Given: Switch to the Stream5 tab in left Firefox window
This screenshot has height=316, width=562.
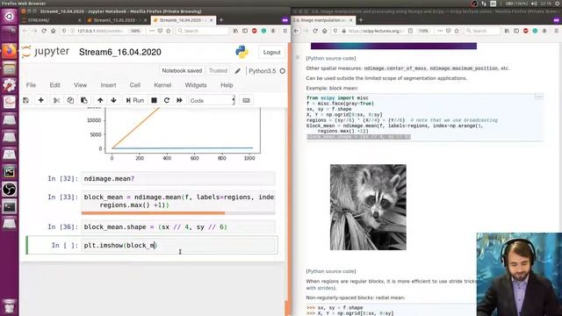Looking at the screenshot, I should [116, 20].
